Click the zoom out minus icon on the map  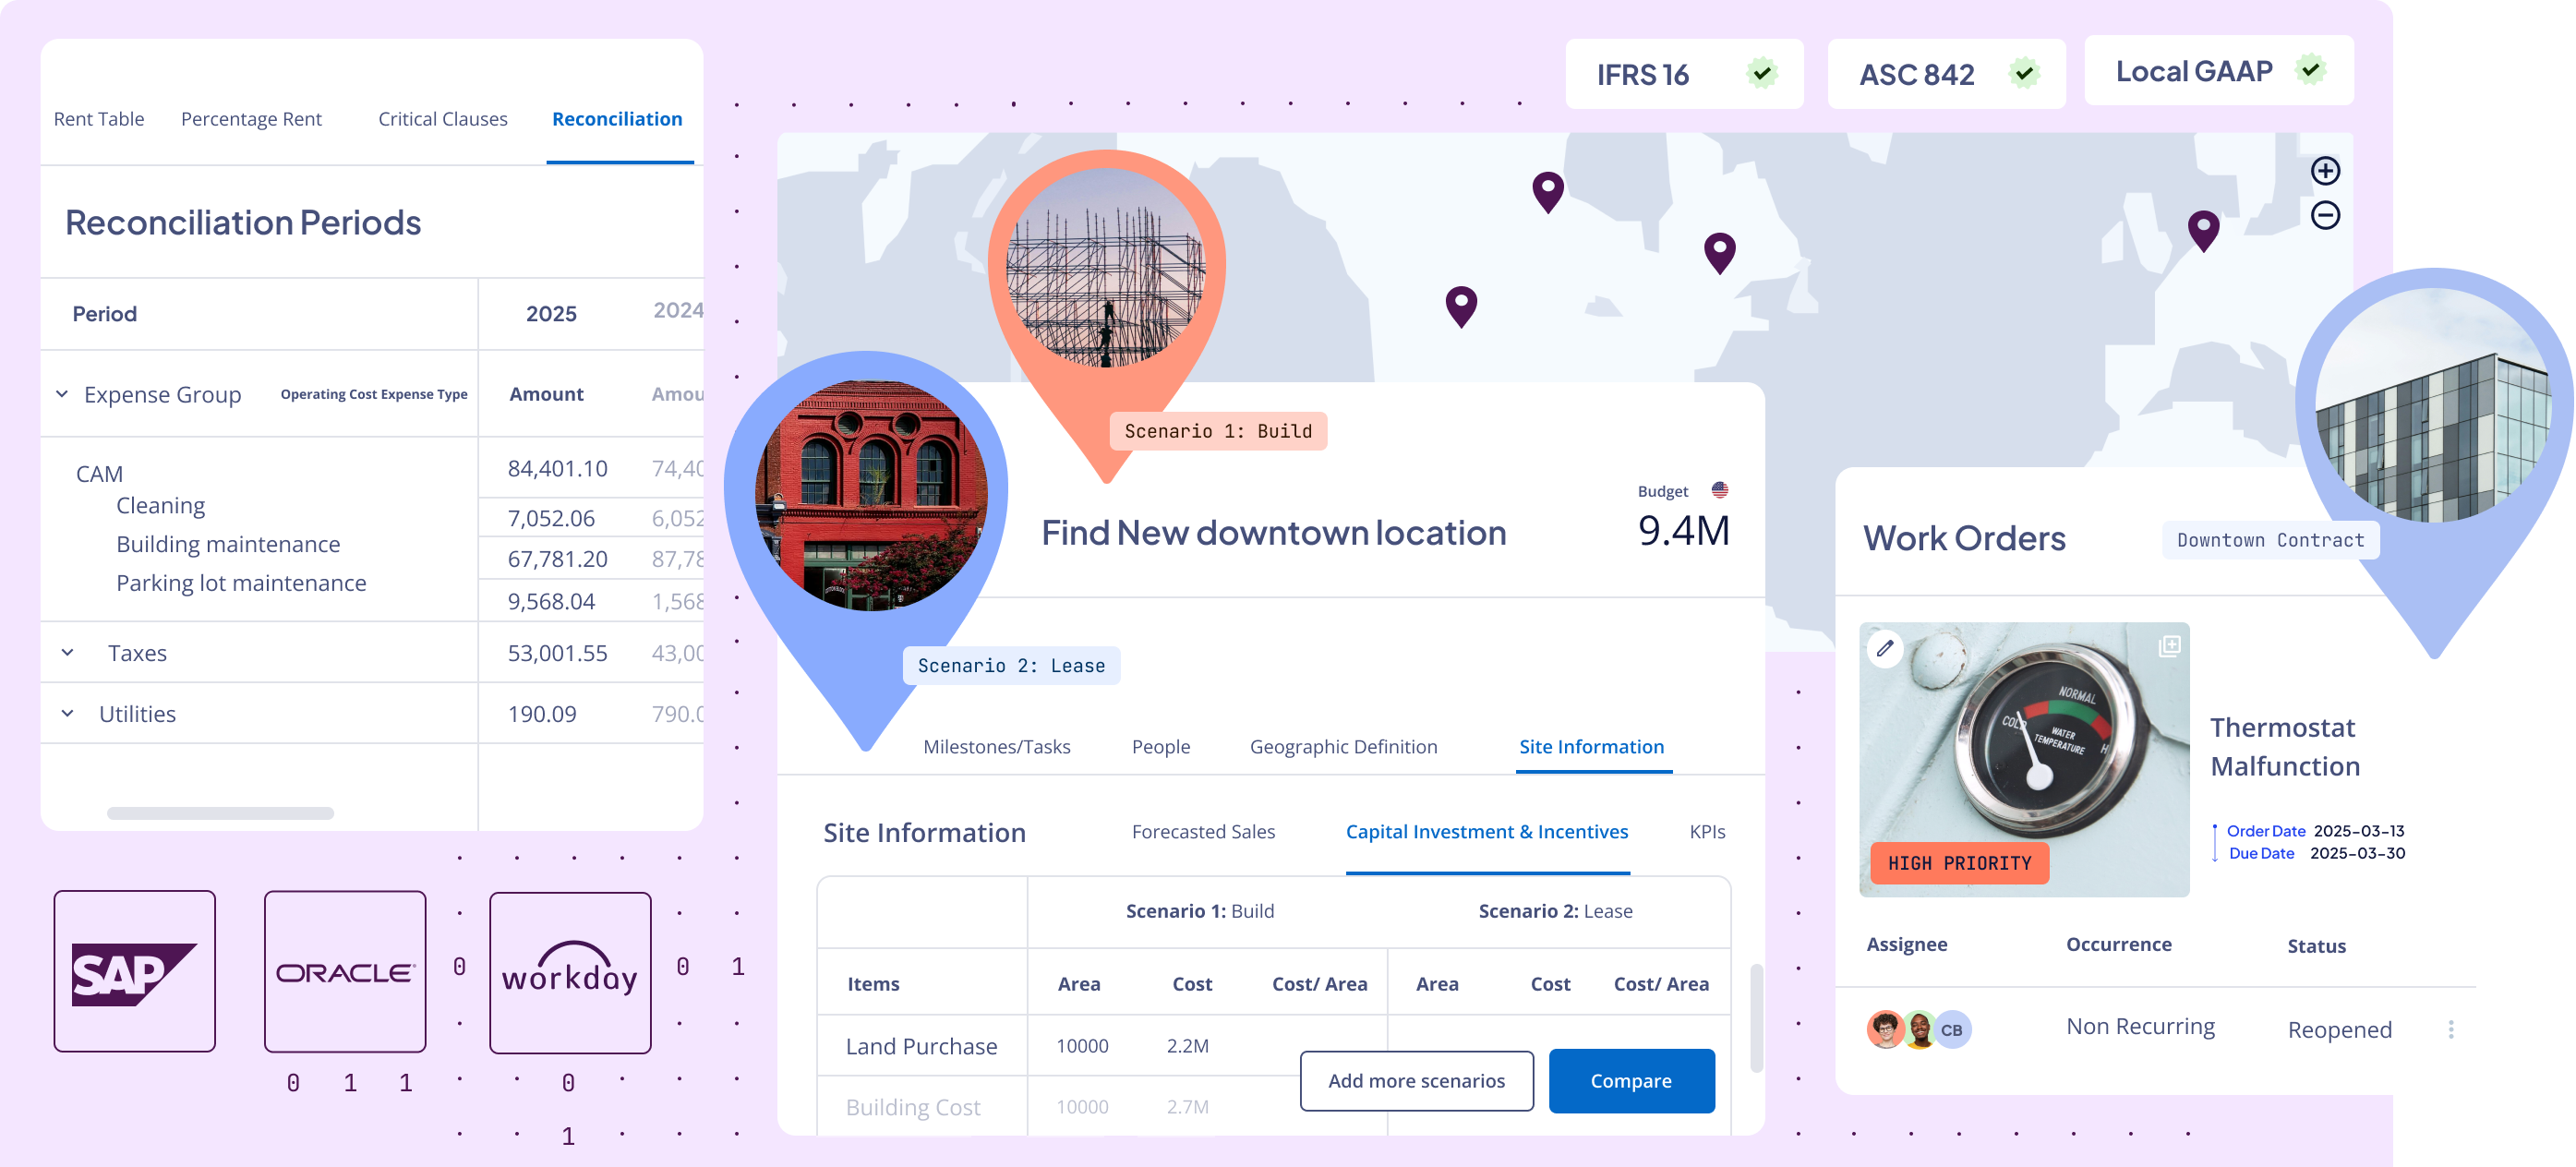pos(2331,217)
